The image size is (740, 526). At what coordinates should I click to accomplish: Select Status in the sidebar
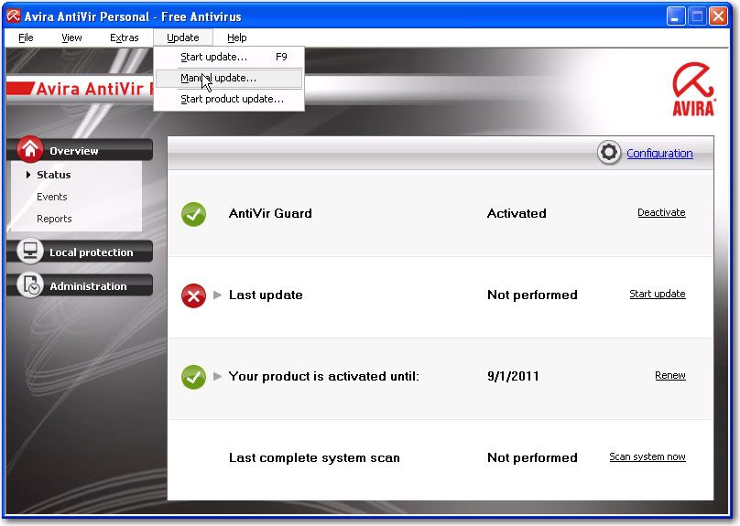coord(54,175)
